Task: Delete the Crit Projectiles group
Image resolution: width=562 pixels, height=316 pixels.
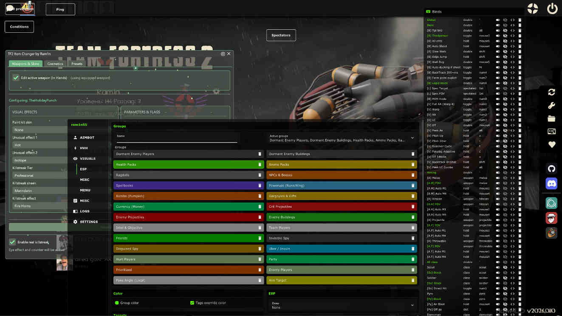Action: [x=412, y=206]
